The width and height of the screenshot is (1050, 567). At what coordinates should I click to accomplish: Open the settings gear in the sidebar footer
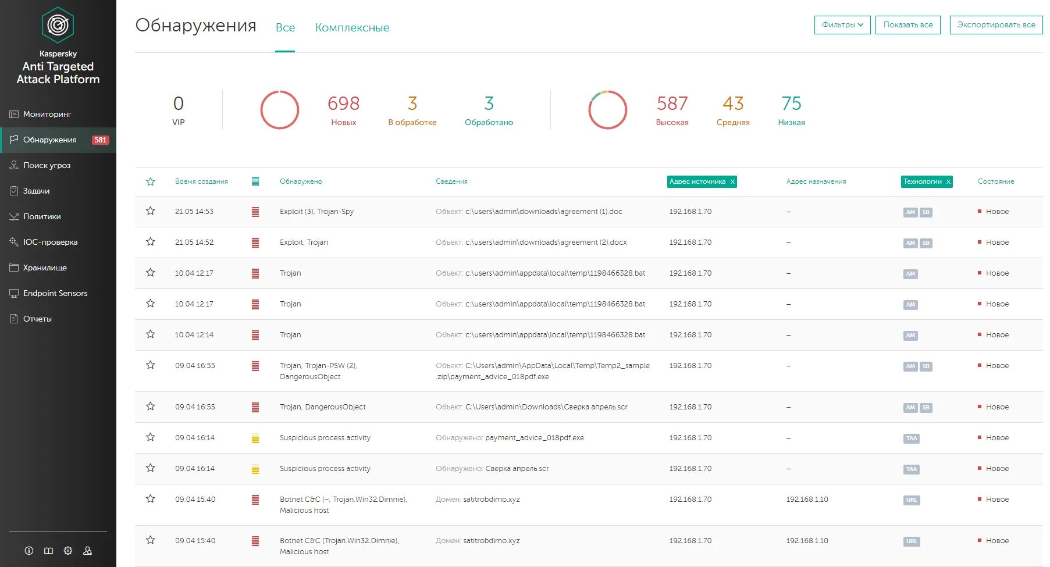(x=68, y=551)
